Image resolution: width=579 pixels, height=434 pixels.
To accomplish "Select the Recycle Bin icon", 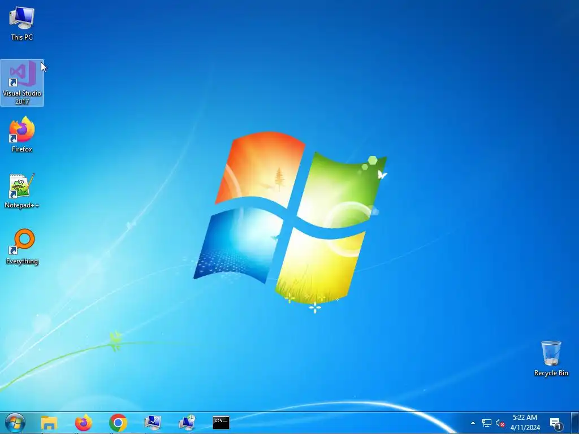I will coord(551,358).
